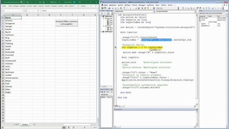Open the ArrayListFuellen procedure dropdown

click(195, 11)
